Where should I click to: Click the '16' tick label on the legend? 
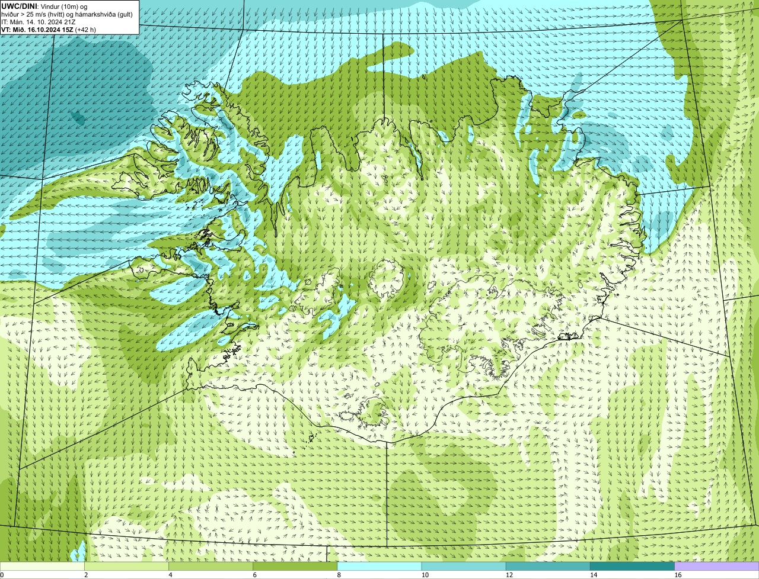(x=678, y=575)
